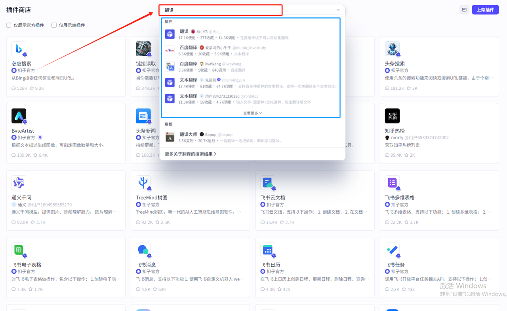Open the 飞书电子表格 plugin icon

click(x=19, y=250)
